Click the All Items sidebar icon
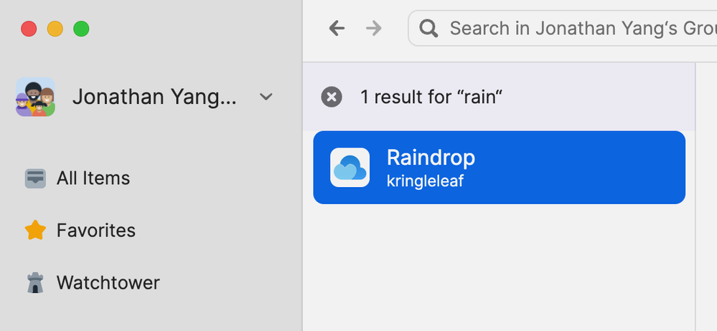 [35, 178]
